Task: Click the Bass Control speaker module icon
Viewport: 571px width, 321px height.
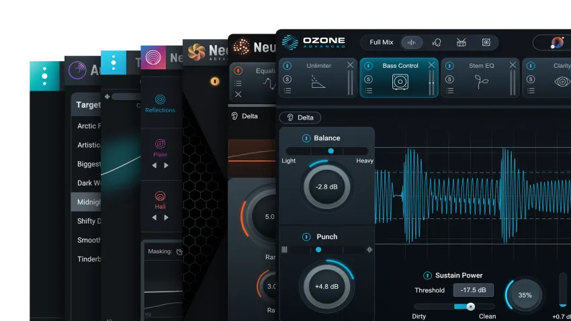Action: click(400, 82)
